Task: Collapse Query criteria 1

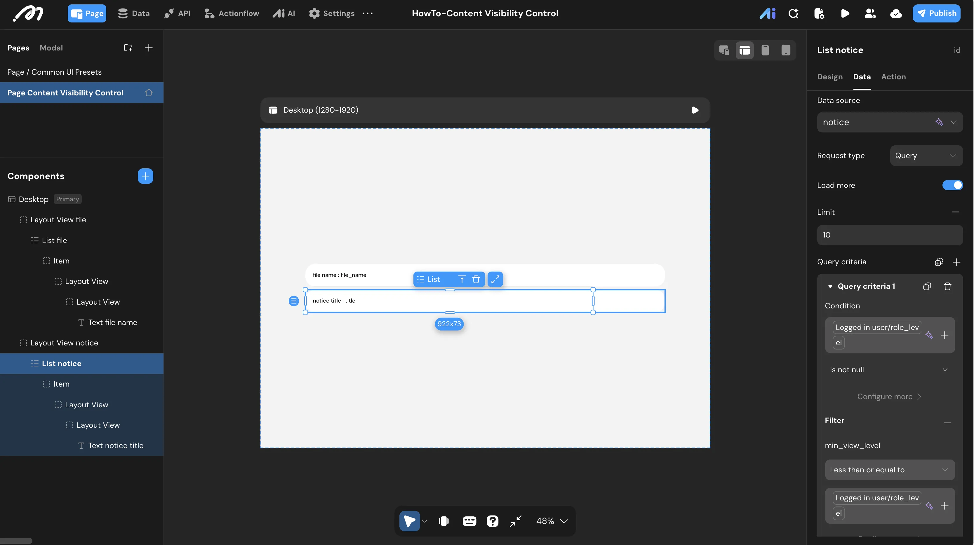Action: point(830,287)
